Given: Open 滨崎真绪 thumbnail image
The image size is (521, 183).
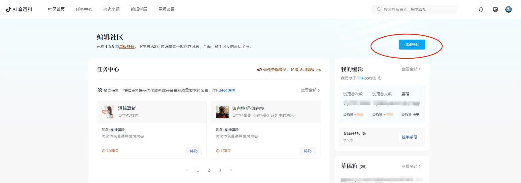Looking at the screenshot, I should click(x=108, y=112).
